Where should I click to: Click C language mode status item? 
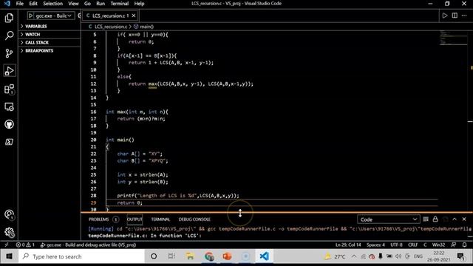pos(425,245)
